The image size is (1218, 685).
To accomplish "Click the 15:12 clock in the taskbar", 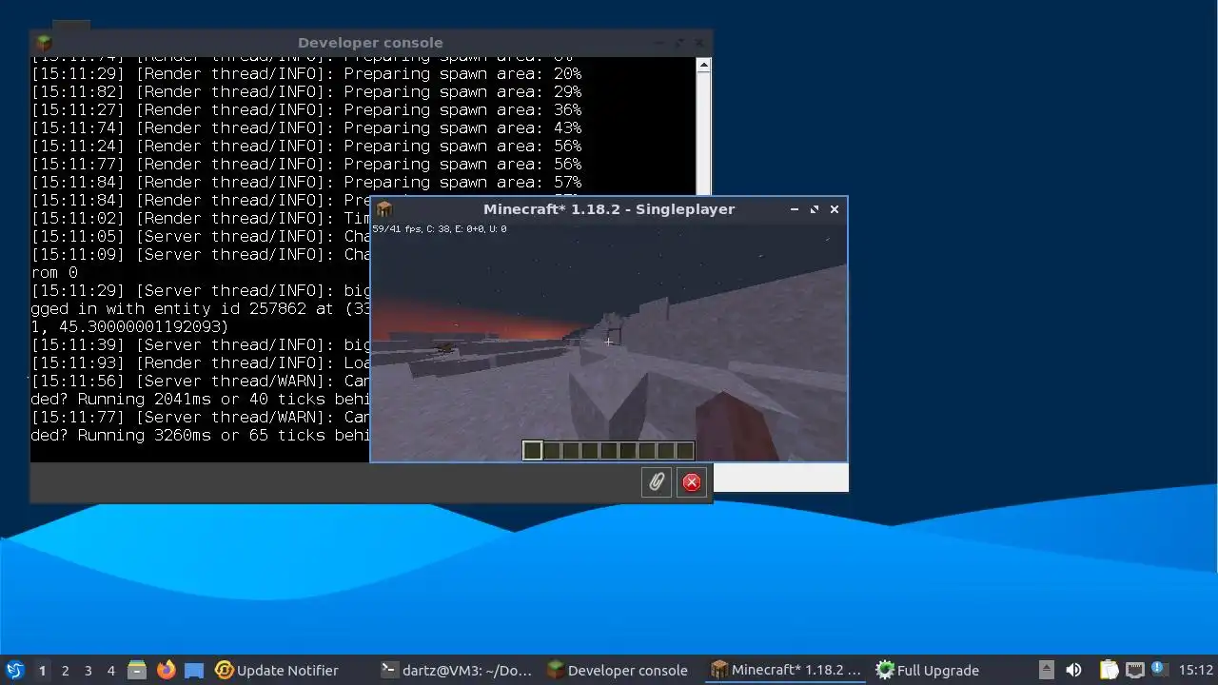I will coord(1196,670).
